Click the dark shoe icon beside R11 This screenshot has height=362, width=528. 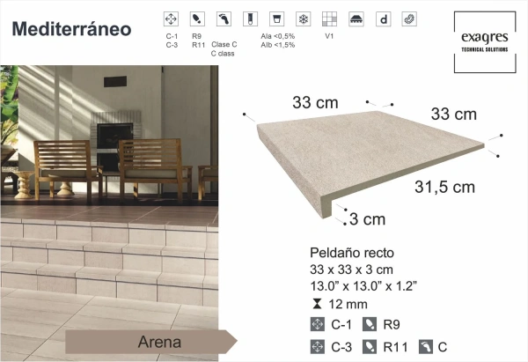click(370, 346)
